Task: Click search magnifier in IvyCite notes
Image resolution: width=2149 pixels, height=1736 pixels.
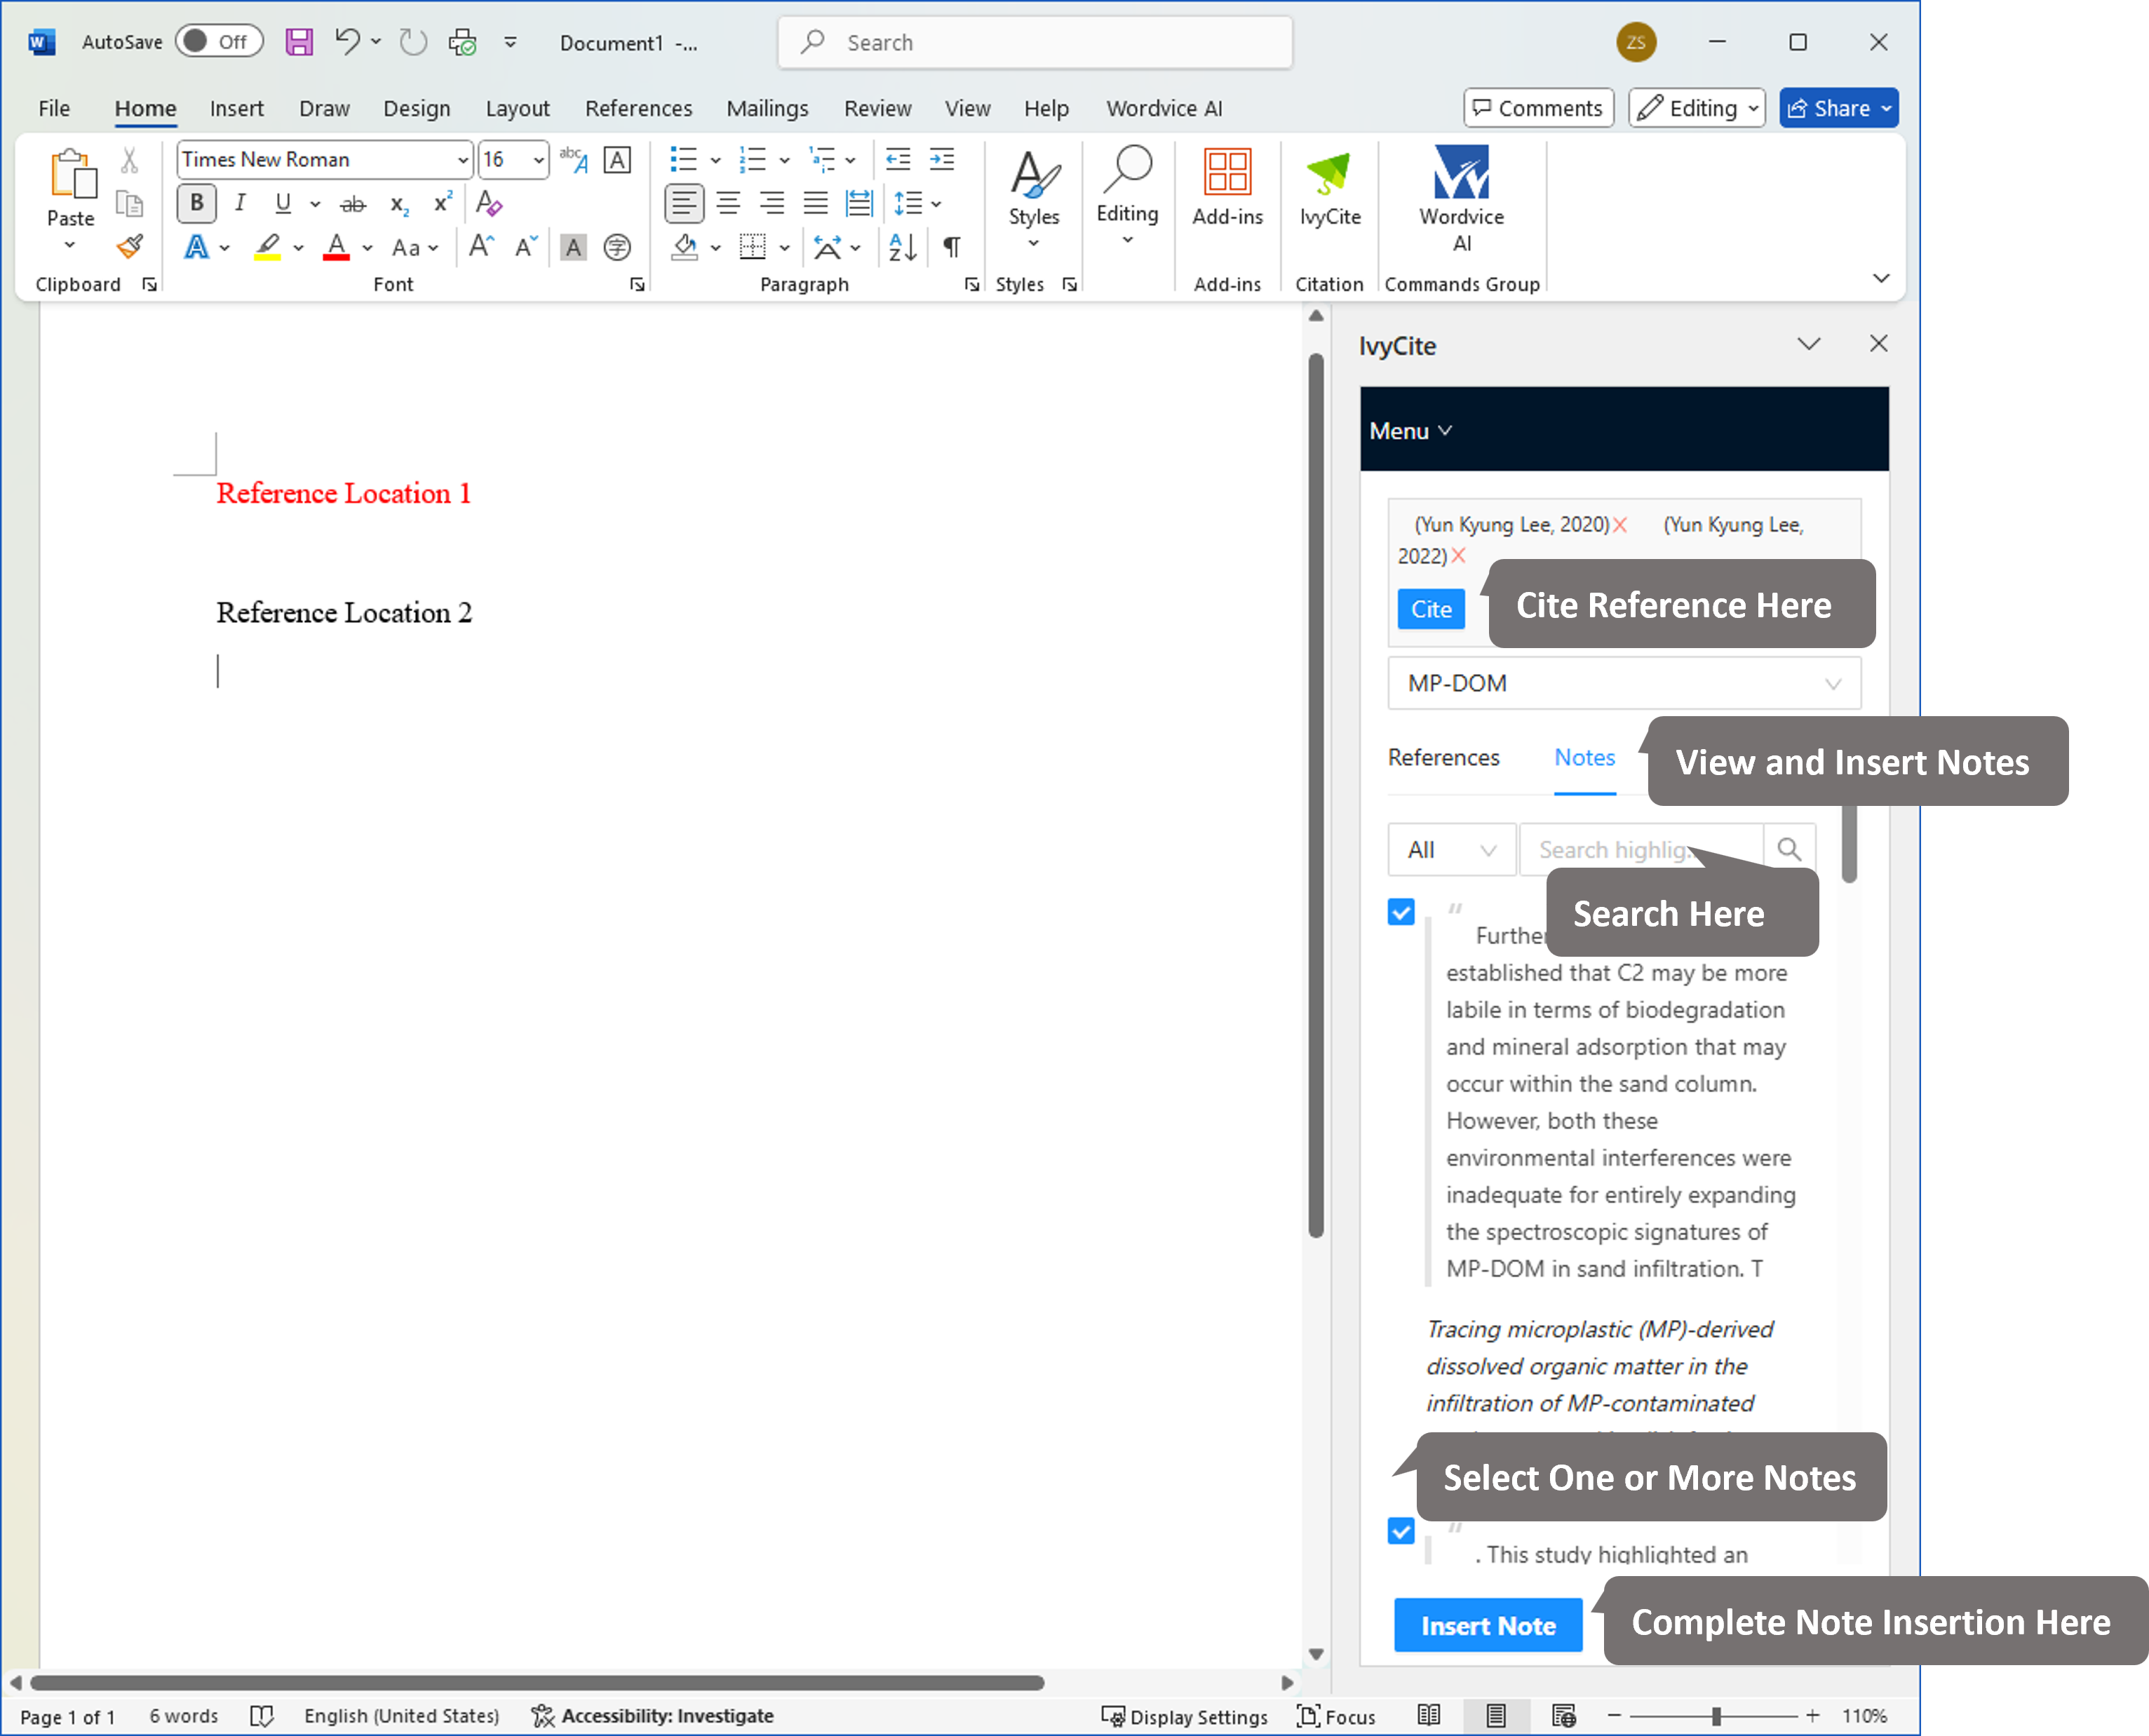Action: pos(1789,849)
